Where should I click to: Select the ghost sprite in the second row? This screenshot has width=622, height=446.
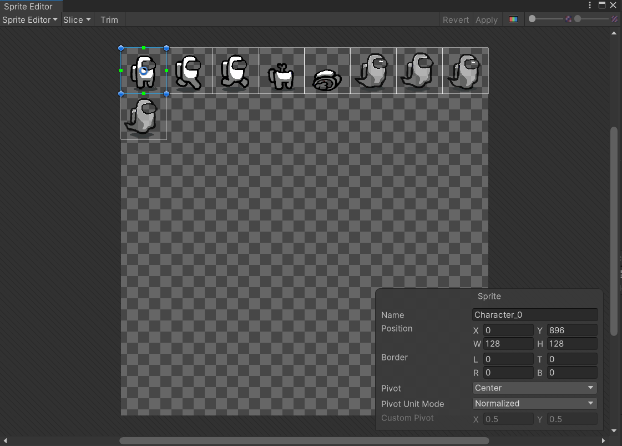click(144, 117)
